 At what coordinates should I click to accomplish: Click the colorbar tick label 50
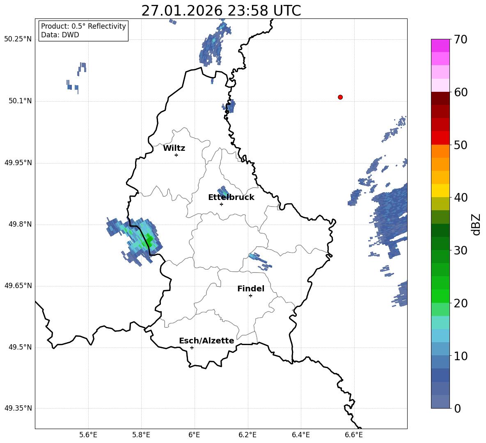click(x=461, y=145)
